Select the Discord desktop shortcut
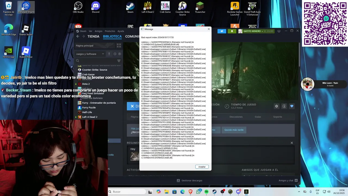This screenshot has width=348, height=196. (96, 7)
